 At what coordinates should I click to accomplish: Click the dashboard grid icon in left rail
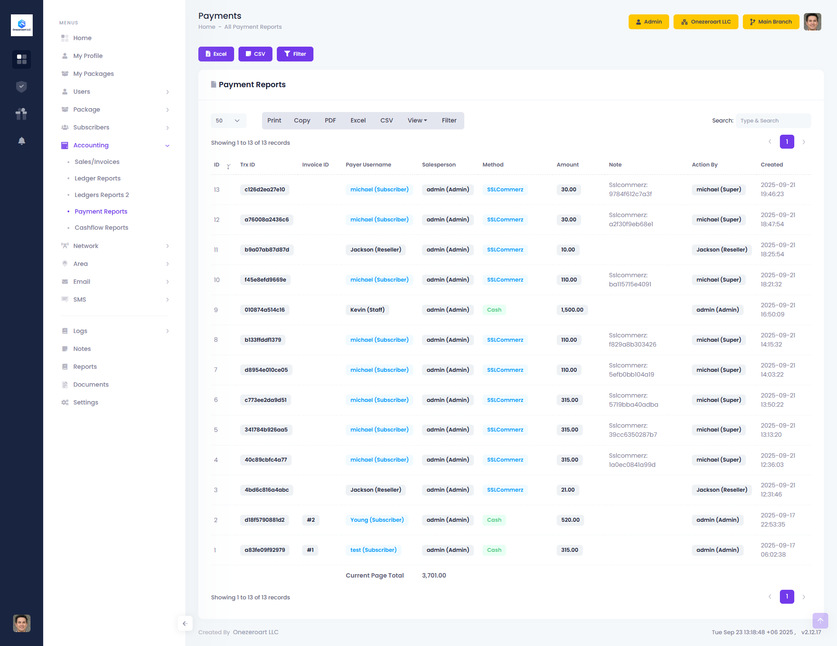tap(21, 59)
